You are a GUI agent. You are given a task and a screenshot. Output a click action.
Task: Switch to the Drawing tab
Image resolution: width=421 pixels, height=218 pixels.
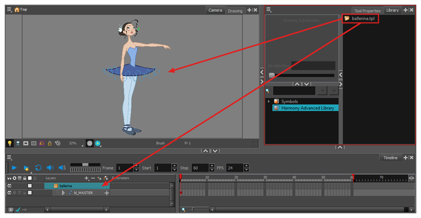pyautogui.click(x=235, y=11)
